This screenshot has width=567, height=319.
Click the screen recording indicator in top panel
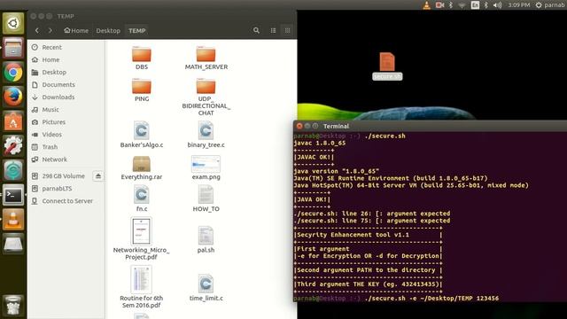pyautogui.click(x=439, y=5)
